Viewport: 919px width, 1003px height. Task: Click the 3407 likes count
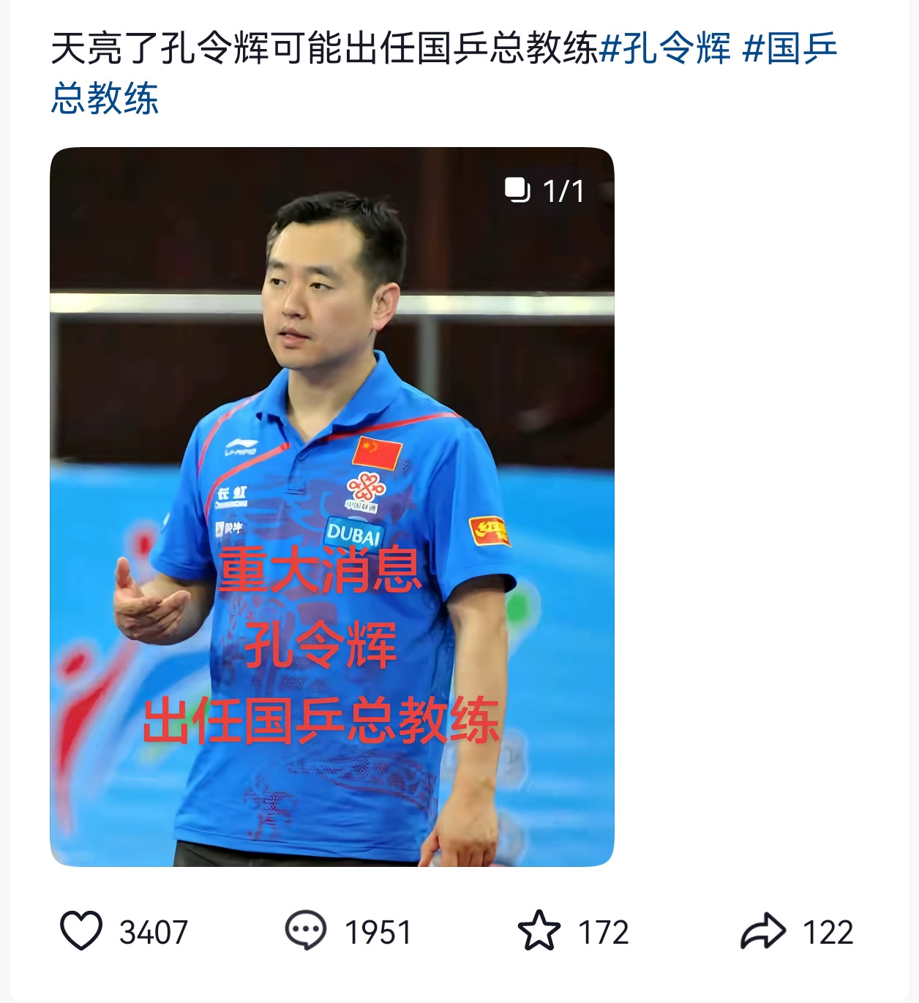click(154, 933)
